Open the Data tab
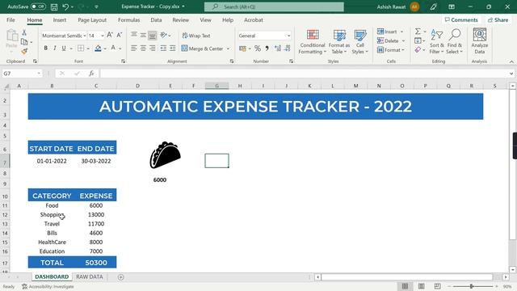This screenshot has height=291, width=517. 156,20
